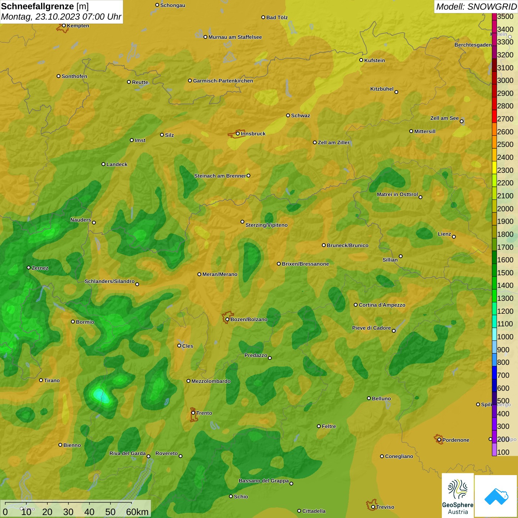518x518 pixels.
Task: Click the "Pieve di Cadore" label
Action: click(371, 328)
